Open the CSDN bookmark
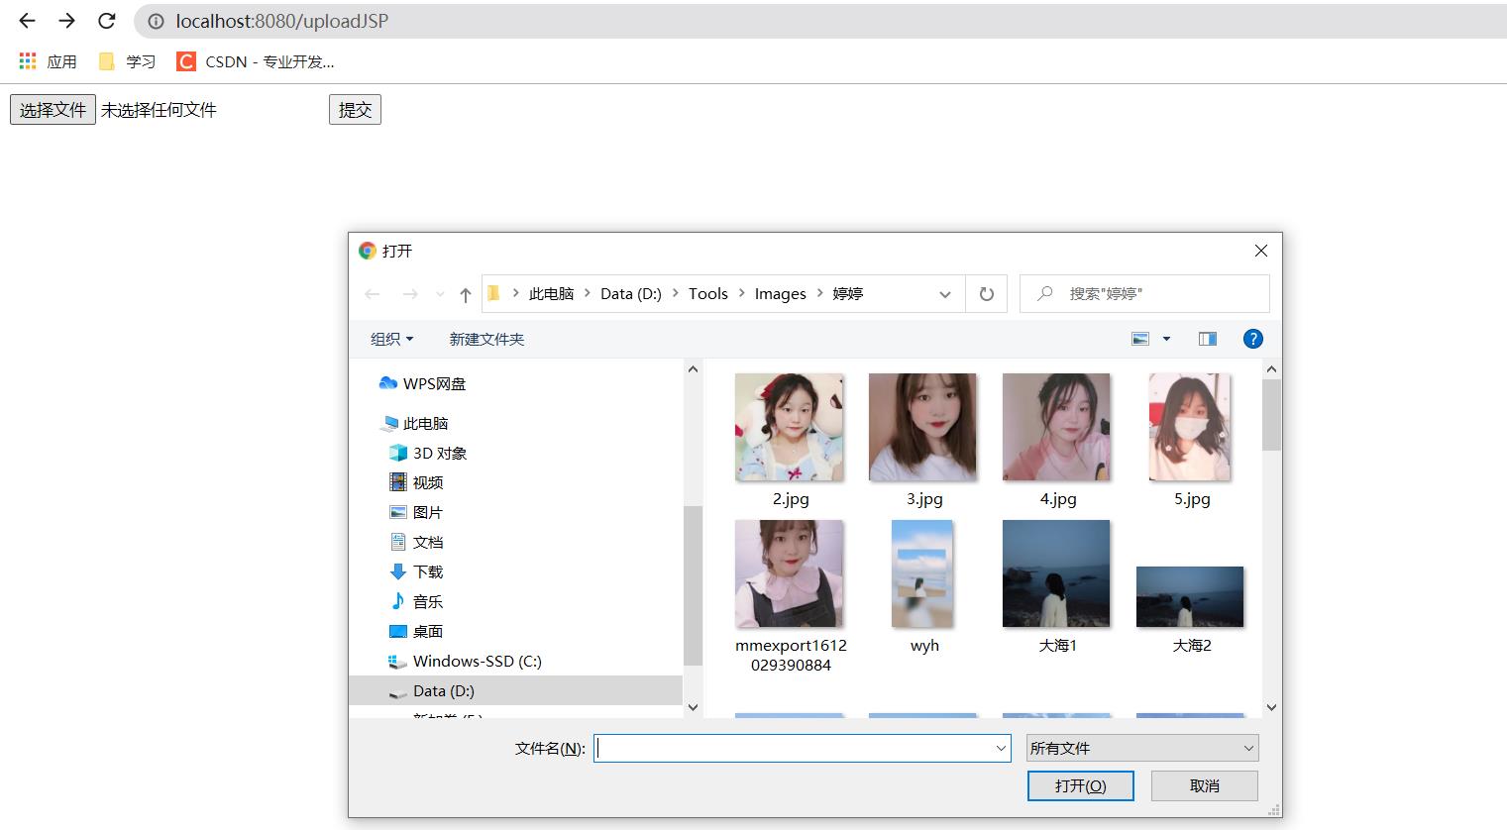The height and width of the screenshot is (830, 1507). pos(256,61)
